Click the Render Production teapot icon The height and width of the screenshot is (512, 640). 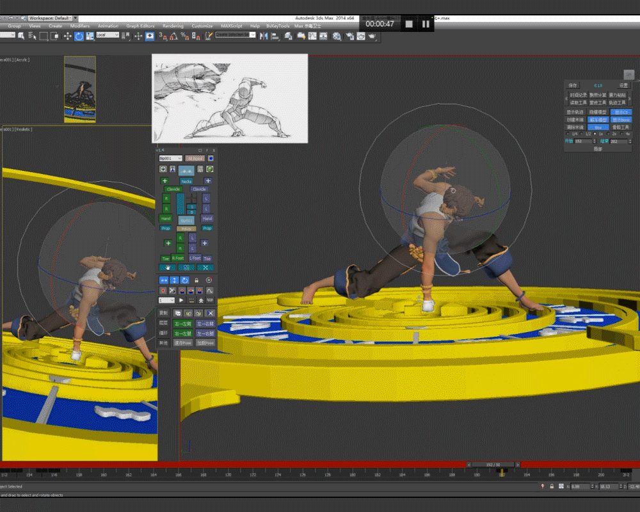click(372, 36)
